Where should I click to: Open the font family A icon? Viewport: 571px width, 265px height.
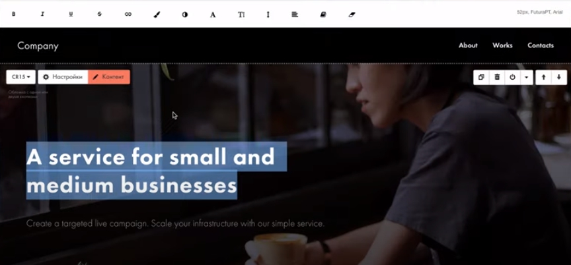tap(213, 15)
